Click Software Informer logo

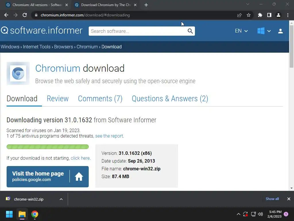pos(42,31)
